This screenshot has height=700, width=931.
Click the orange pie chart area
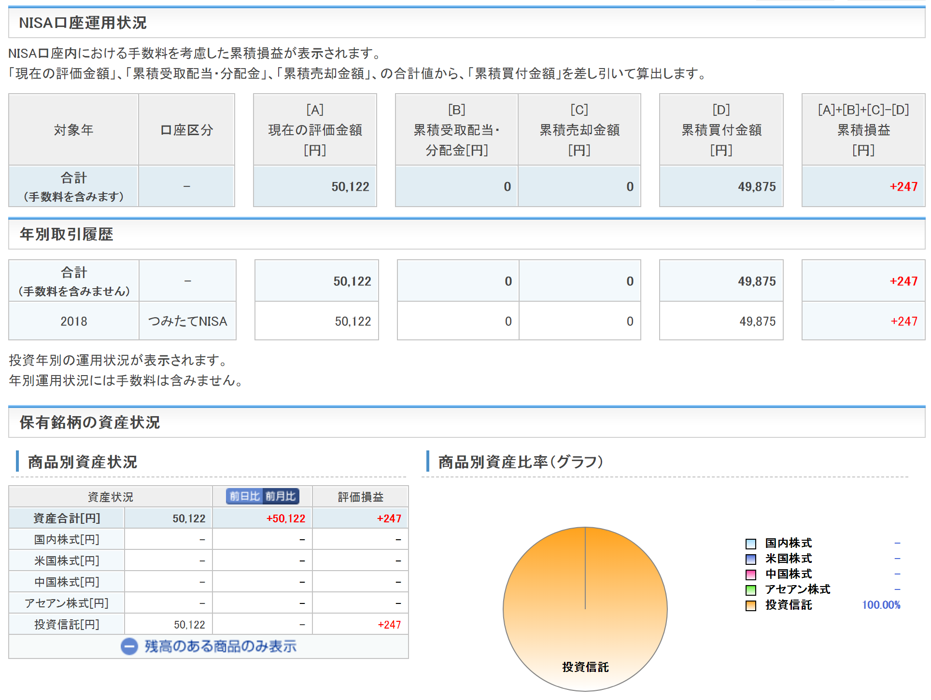tap(585, 609)
